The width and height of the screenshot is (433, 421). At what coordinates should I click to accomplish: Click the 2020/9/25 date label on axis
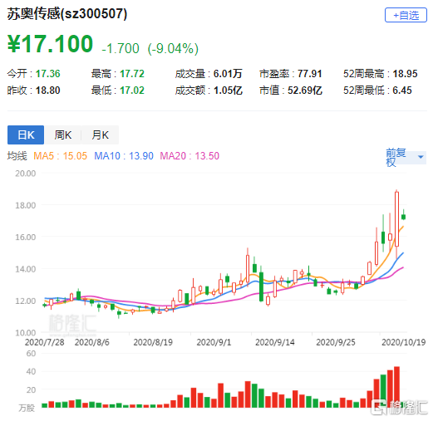pos(336,342)
